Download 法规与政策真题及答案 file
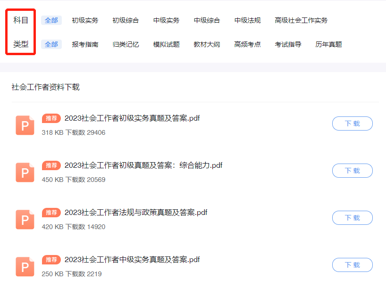The width and height of the screenshot is (386, 288). pos(352,218)
